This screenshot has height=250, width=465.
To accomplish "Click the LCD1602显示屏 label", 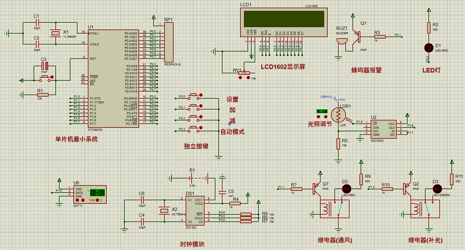I will pos(283,67).
